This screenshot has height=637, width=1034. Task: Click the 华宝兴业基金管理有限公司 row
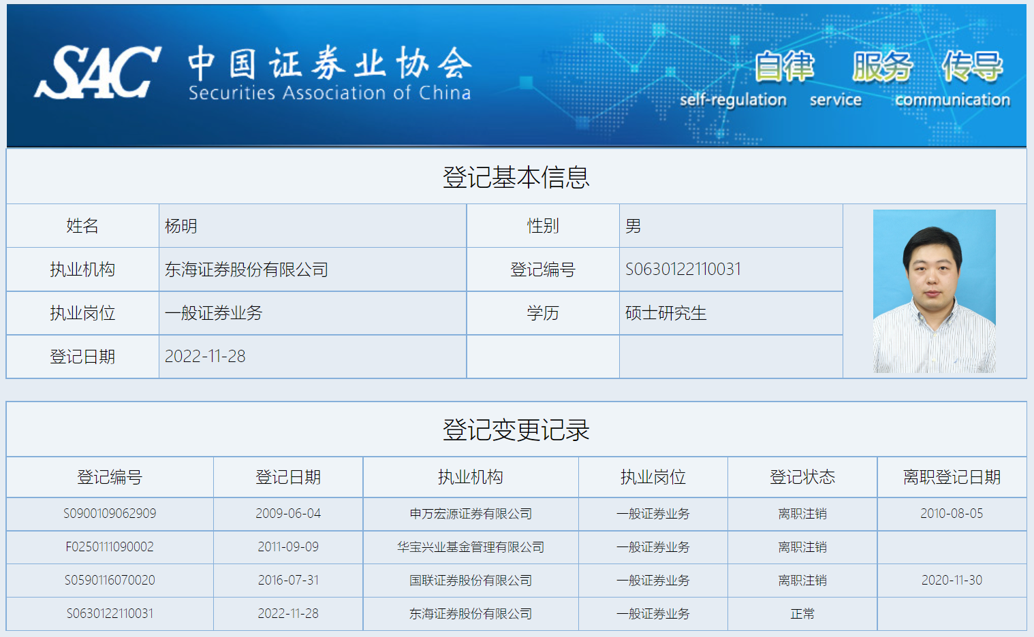(469, 547)
